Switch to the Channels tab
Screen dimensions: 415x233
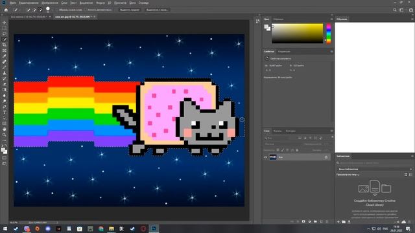click(x=278, y=131)
